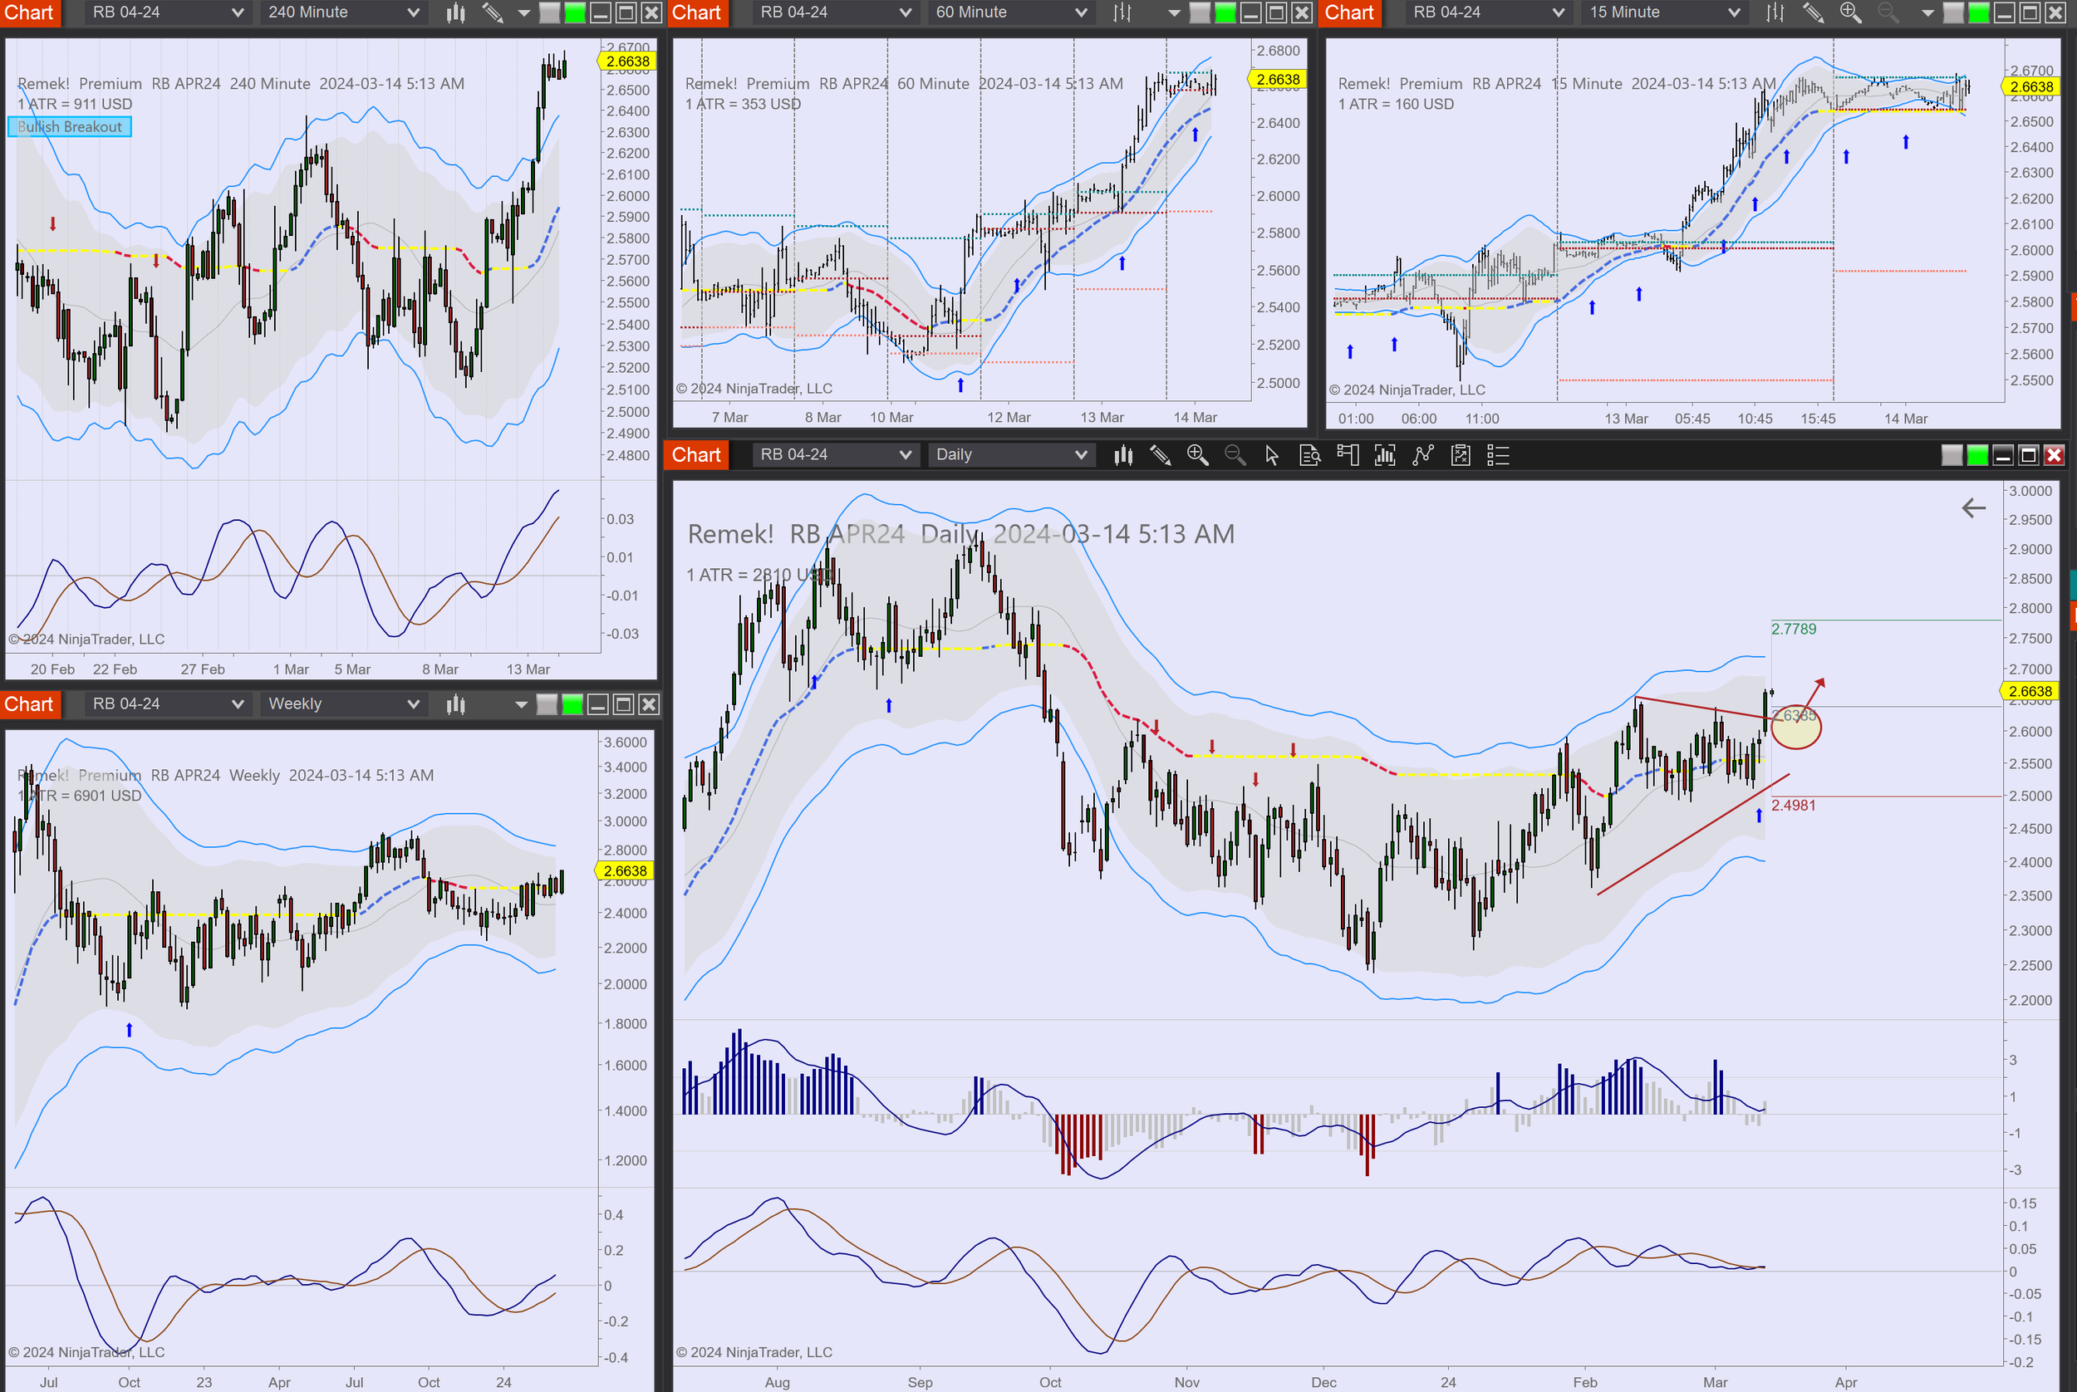
Task: Expand toolbar overflow arrow on 60 Minute chart
Action: (1174, 12)
